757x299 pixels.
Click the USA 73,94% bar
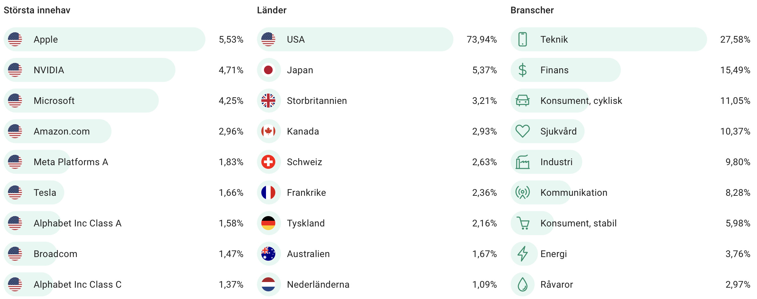click(x=355, y=39)
